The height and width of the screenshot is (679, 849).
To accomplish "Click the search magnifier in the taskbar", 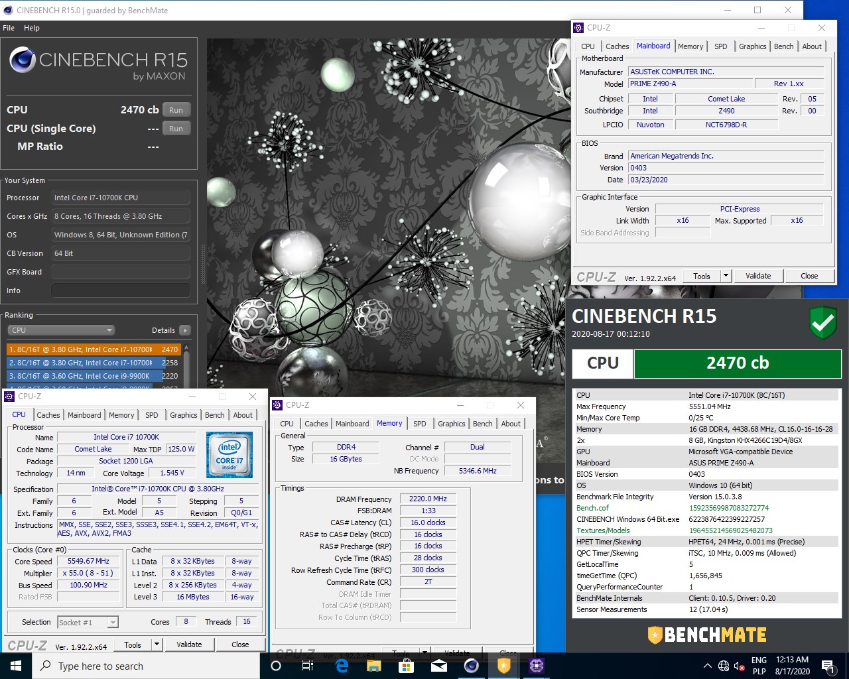I will [46, 666].
